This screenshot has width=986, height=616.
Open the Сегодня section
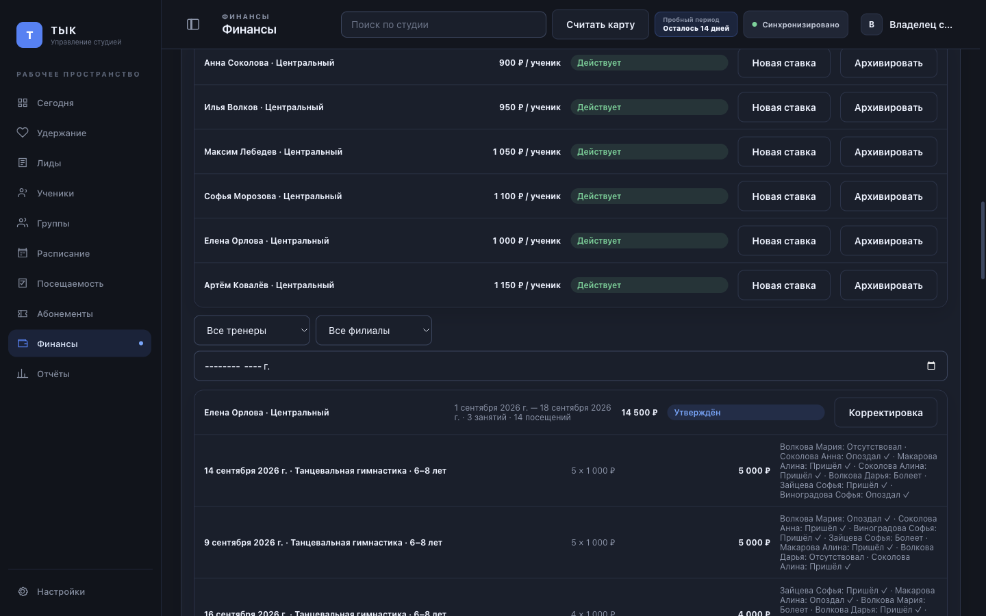point(79,103)
